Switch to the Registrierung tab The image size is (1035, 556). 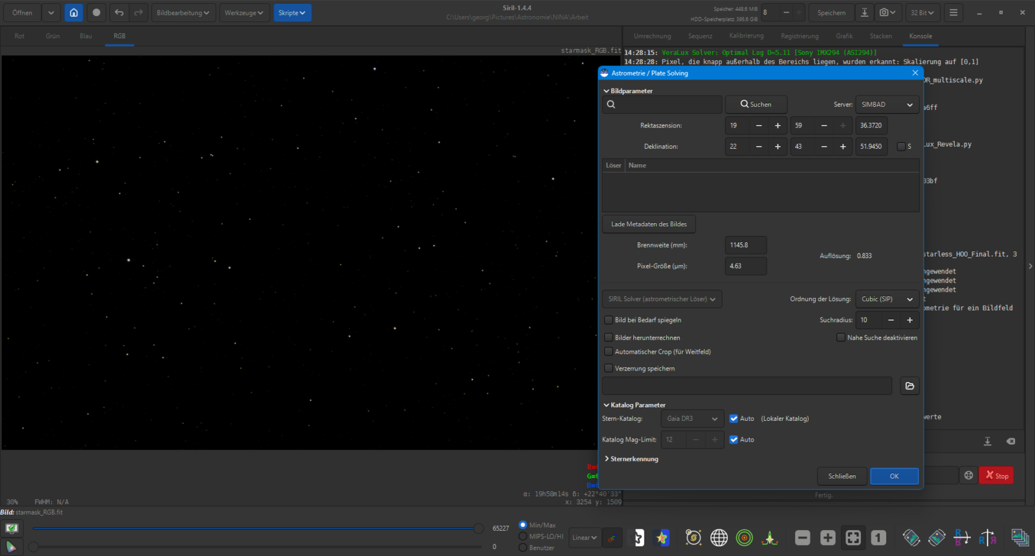pyautogui.click(x=800, y=36)
